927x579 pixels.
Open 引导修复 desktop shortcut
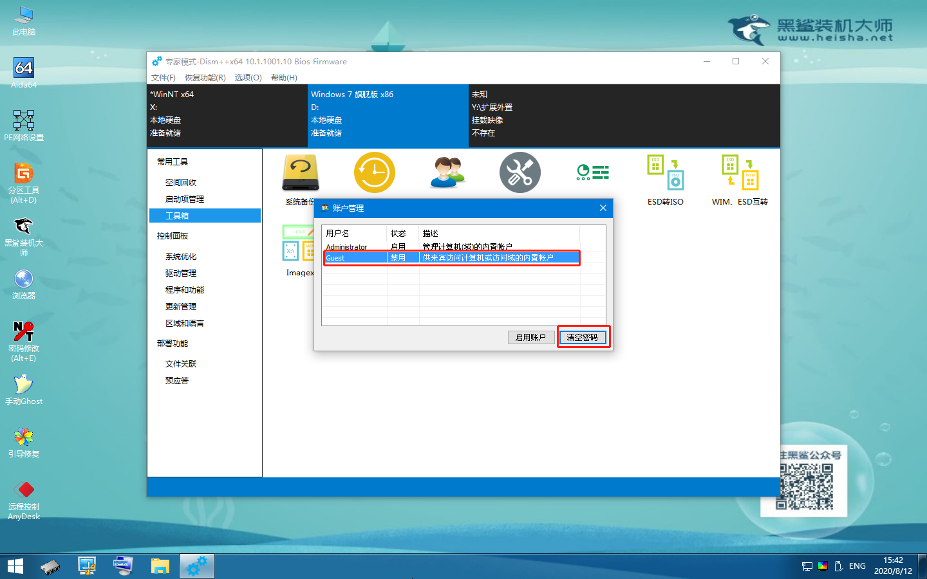[x=24, y=443]
